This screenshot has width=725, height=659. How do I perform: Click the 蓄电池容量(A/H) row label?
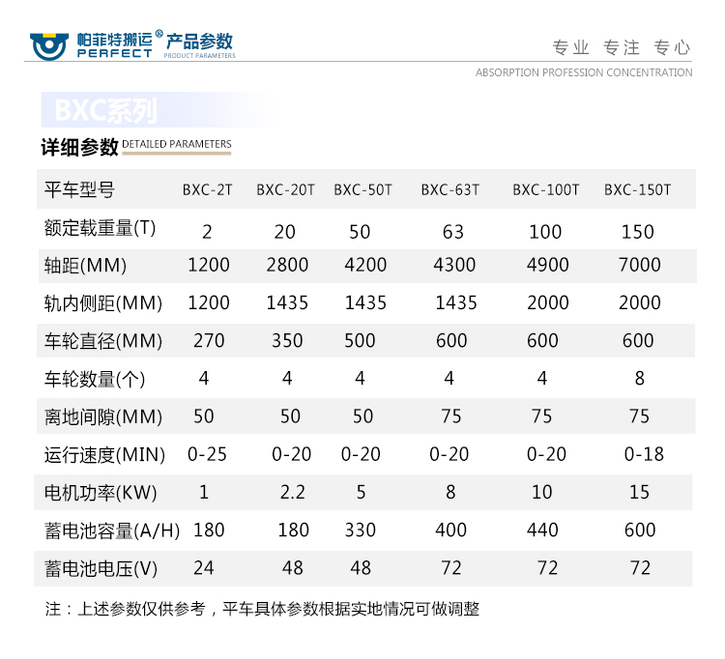point(113,530)
